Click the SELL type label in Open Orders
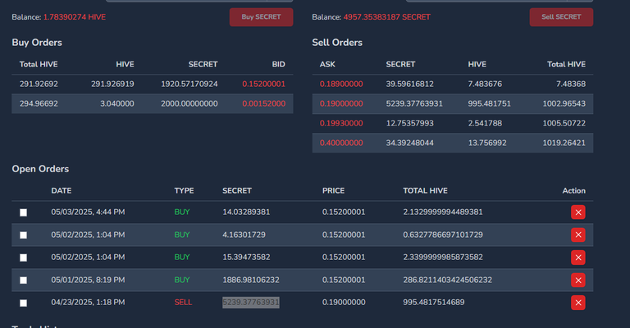 (x=183, y=303)
